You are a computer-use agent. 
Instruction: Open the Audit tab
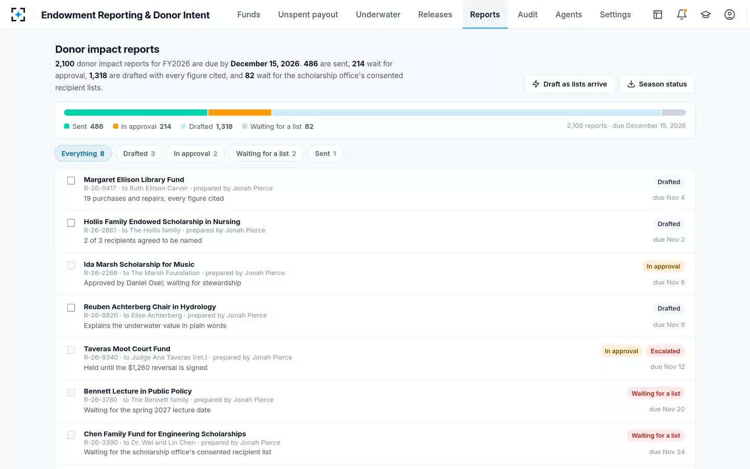pyautogui.click(x=528, y=15)
